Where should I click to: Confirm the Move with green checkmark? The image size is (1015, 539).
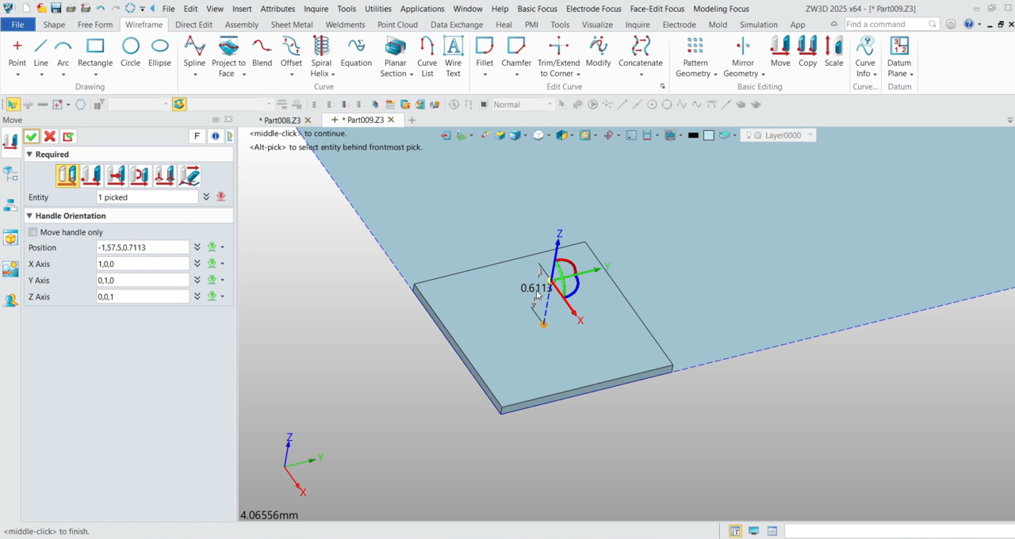click(32, 137)
